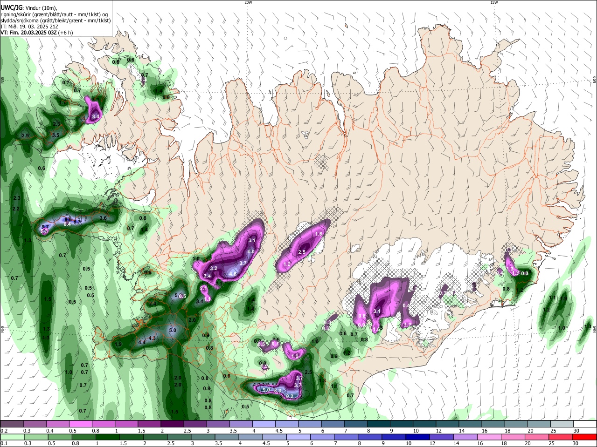The image size is (597, 447).
Task: Click the 2.2 rainfall value on the map
Action: [16, 209]
